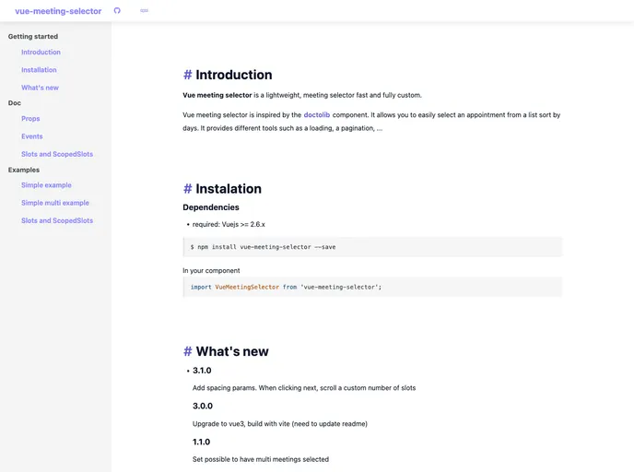Open Slots and ScopedSlots under Doc
634x472 pixels.
(57, 154)
